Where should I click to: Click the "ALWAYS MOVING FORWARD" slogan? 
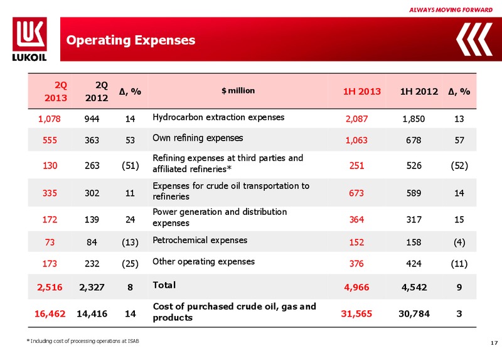pyautogui.click(x=451, y=10)
